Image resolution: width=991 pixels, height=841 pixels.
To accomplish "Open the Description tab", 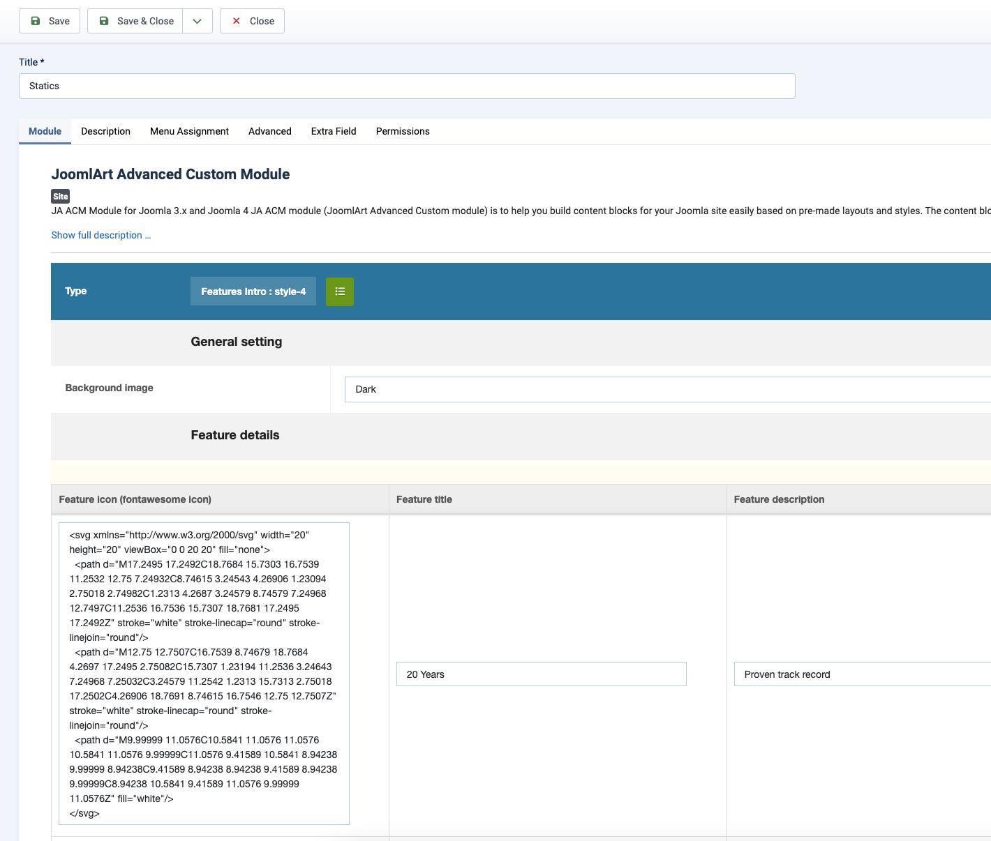I will pyautogui.click(x=105, y=131).
